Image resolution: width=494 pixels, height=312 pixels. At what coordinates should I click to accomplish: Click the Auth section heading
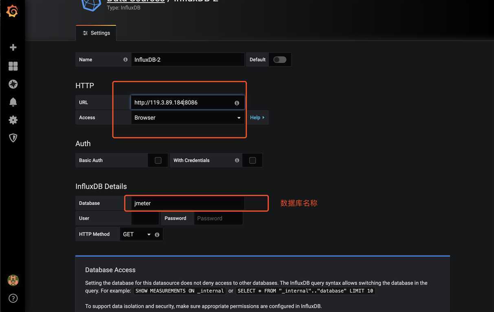(83, 144)
